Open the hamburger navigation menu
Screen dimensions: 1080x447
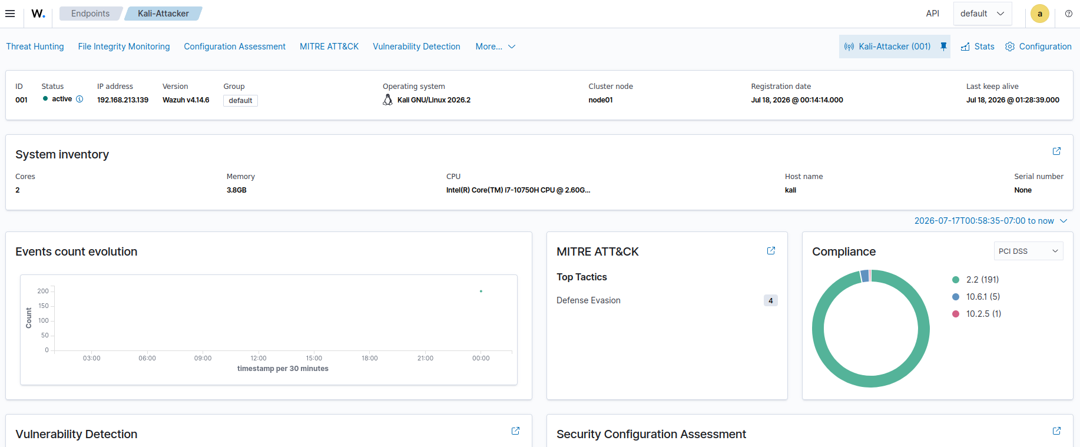10,14
